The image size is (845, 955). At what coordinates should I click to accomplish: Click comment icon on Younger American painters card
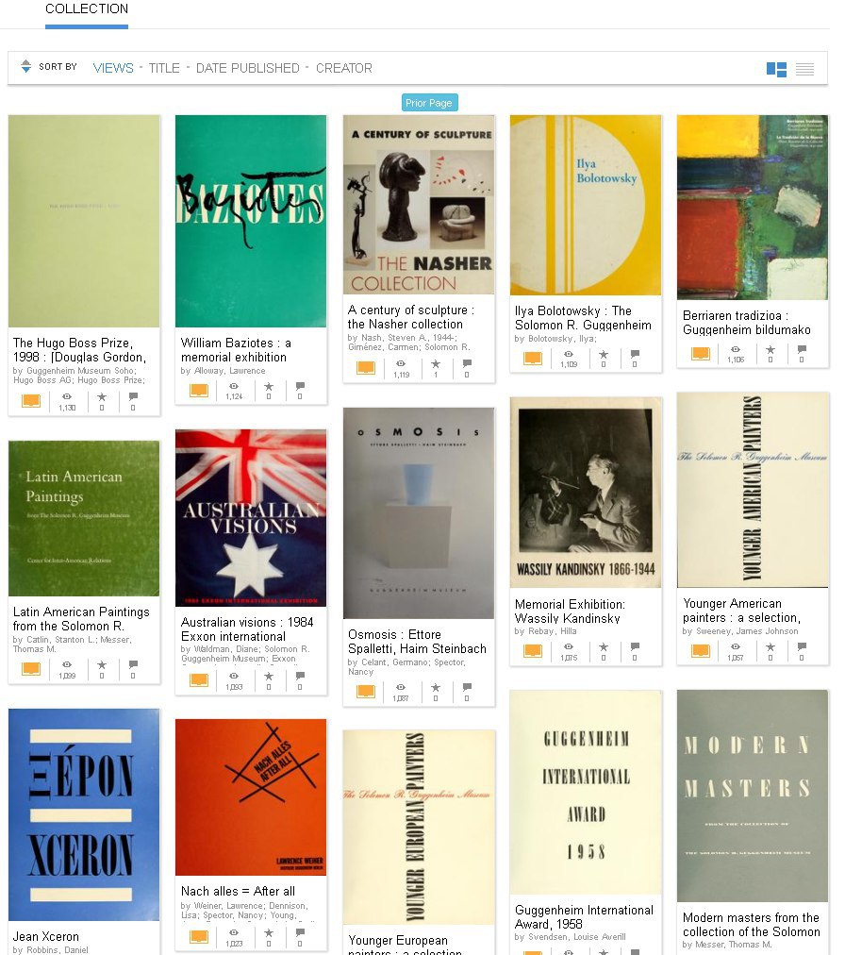tap(802, 646)
